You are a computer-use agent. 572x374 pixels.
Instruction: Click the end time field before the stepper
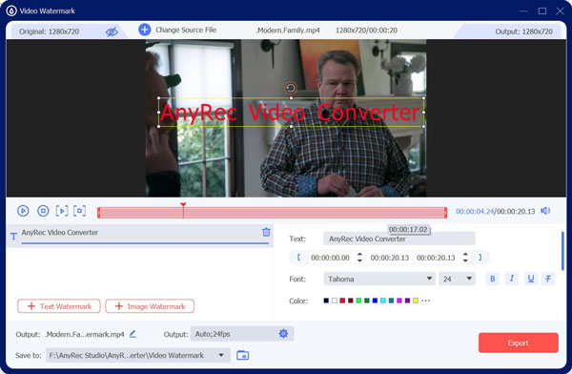[436, 258]
